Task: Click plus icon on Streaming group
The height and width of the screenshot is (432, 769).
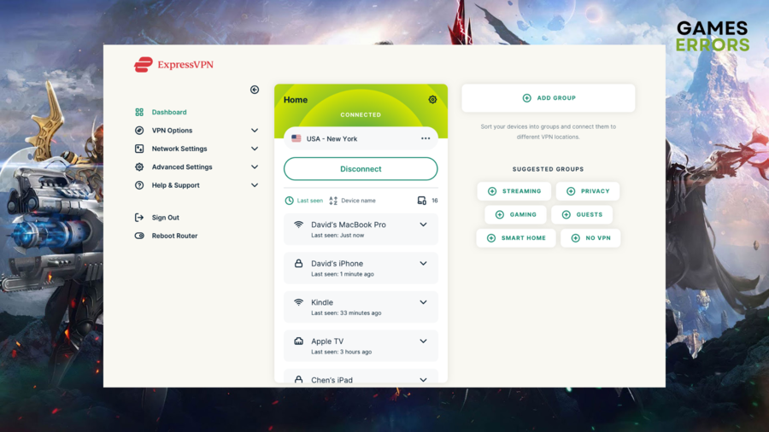Action: click(492, 191)
